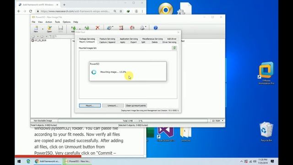
Task: Click the Non-bootable Image status label
Action: pos(43,121)
